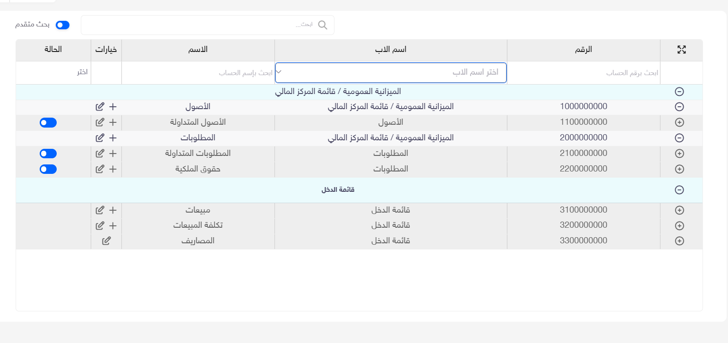Expand account row 1100000000
Image resolution: width=728 pixels, height=343 pixels.
coord(679,122)
